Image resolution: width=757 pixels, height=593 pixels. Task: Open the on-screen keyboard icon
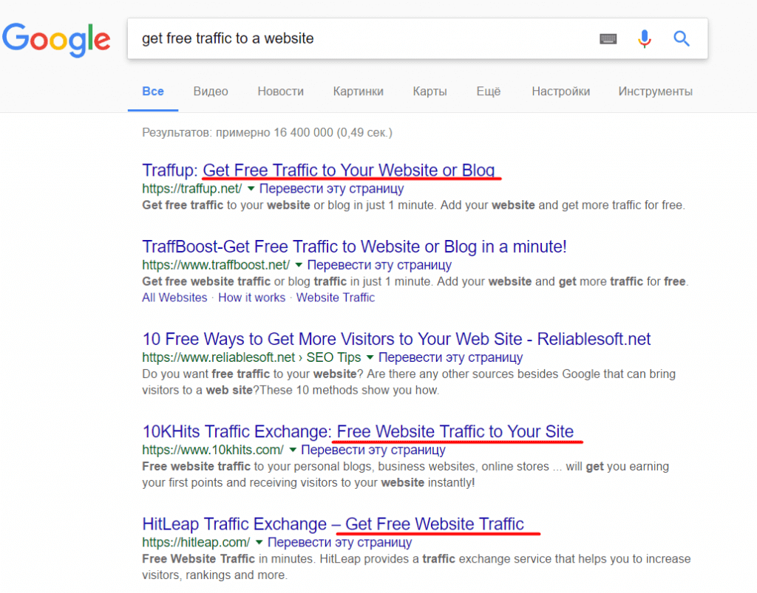click(608, 38)
